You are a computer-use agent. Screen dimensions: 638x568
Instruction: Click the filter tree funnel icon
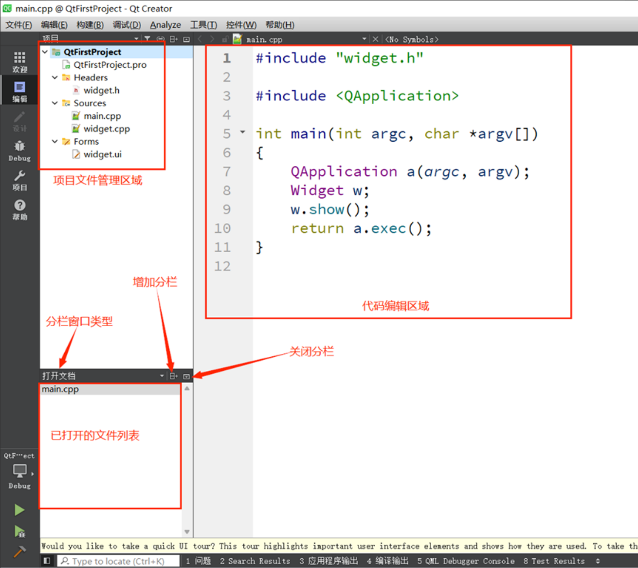(147, 39)
